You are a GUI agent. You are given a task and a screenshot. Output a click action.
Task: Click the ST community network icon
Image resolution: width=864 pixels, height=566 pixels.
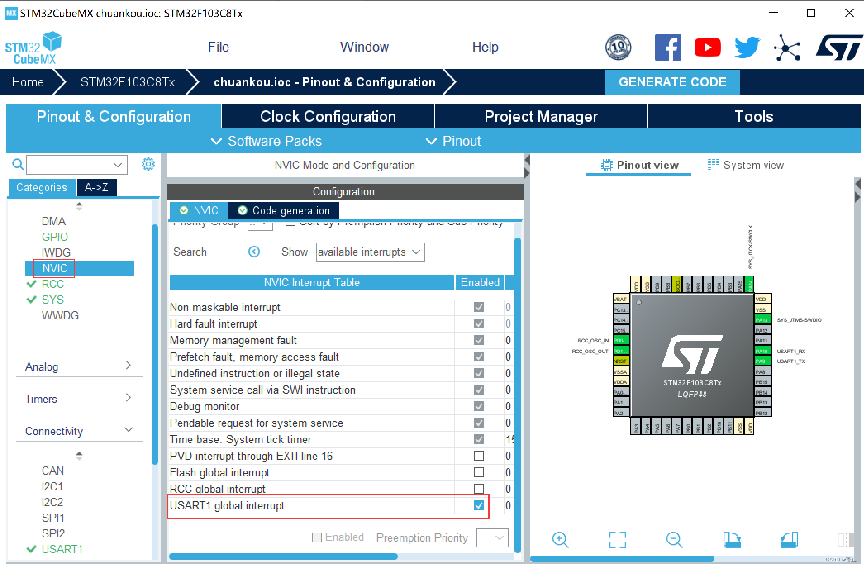pos(787,48)
